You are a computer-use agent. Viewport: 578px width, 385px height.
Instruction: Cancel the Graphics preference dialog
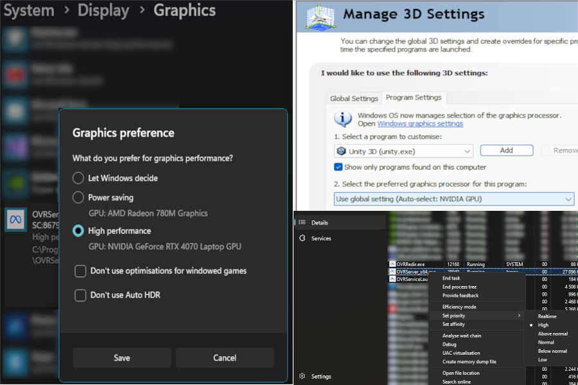pos(225,358)
